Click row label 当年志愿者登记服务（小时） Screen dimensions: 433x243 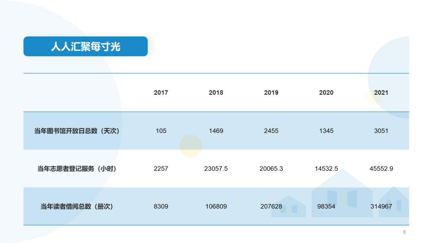point(77,169)
